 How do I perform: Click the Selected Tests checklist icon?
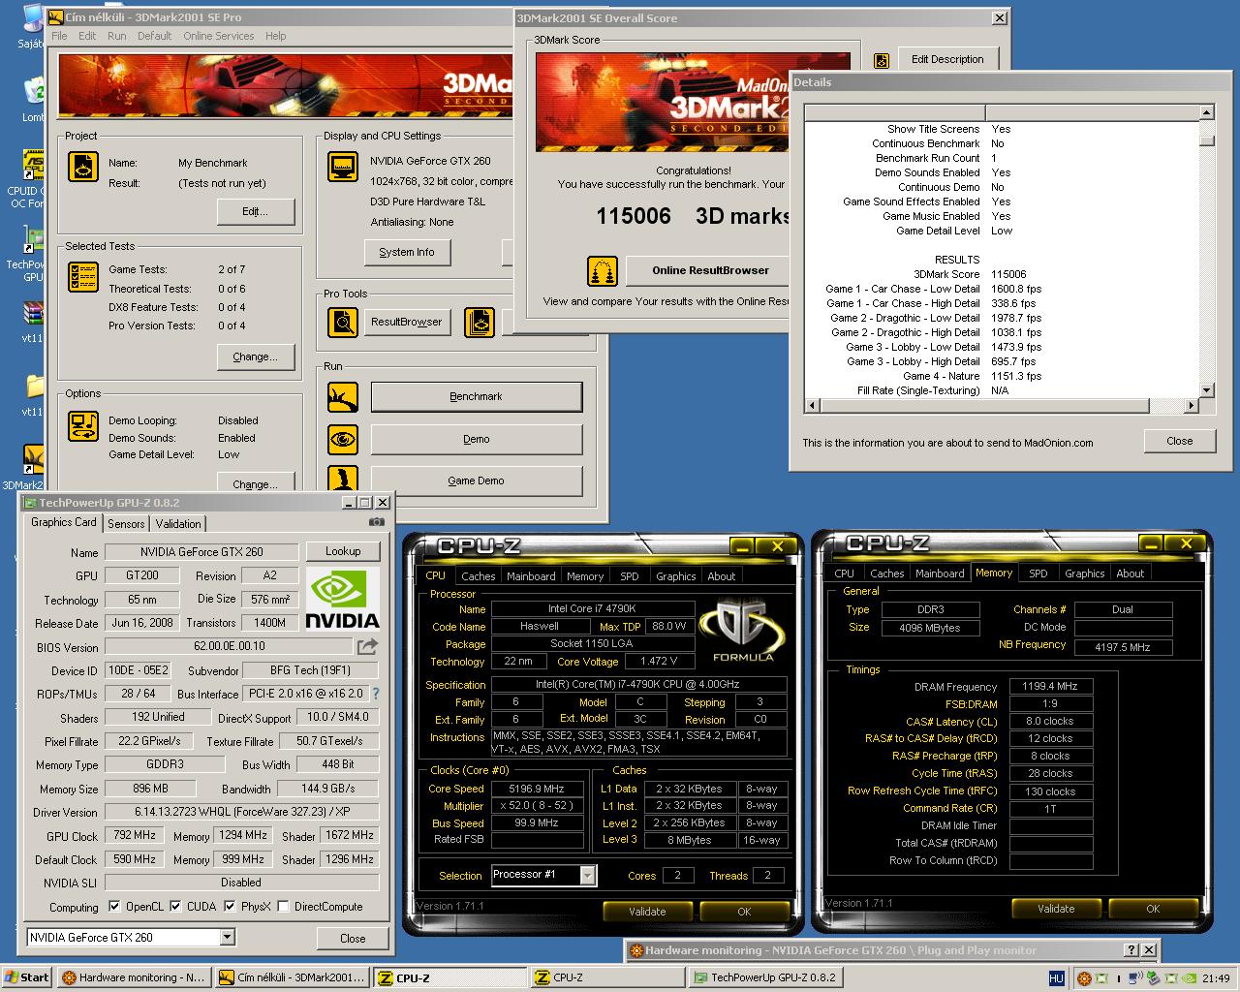[x=83, y=277]
